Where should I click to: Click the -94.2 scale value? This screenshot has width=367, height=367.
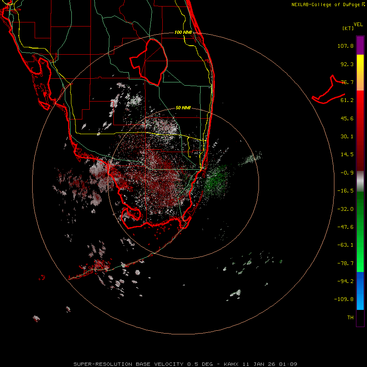click(345, 281)
